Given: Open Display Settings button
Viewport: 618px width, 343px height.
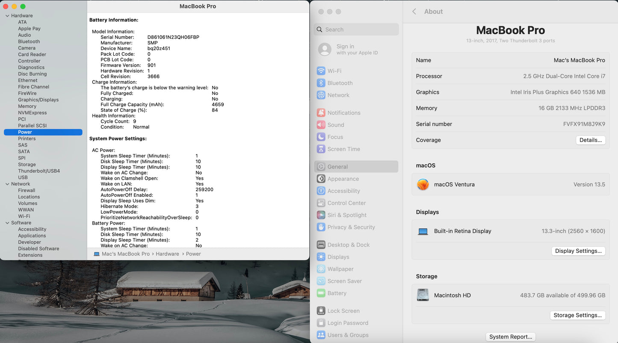Looking at the screenshot, I should point(578,251).
